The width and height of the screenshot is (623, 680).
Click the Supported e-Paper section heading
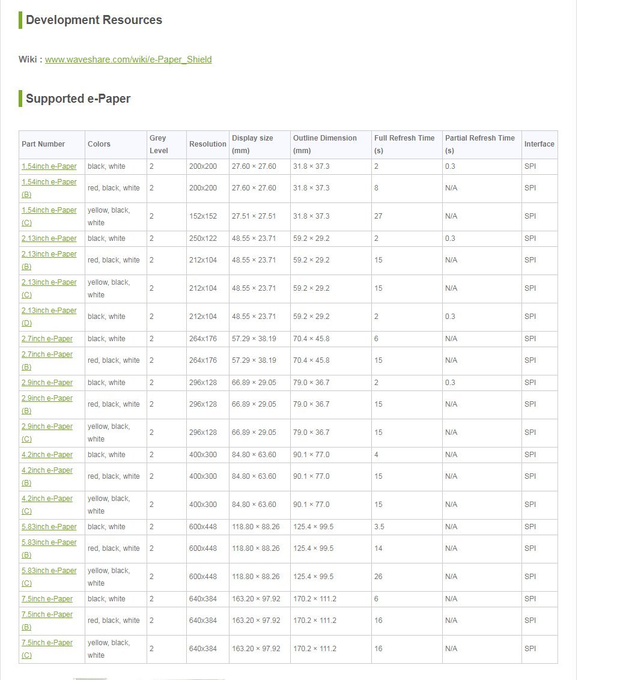78,99
